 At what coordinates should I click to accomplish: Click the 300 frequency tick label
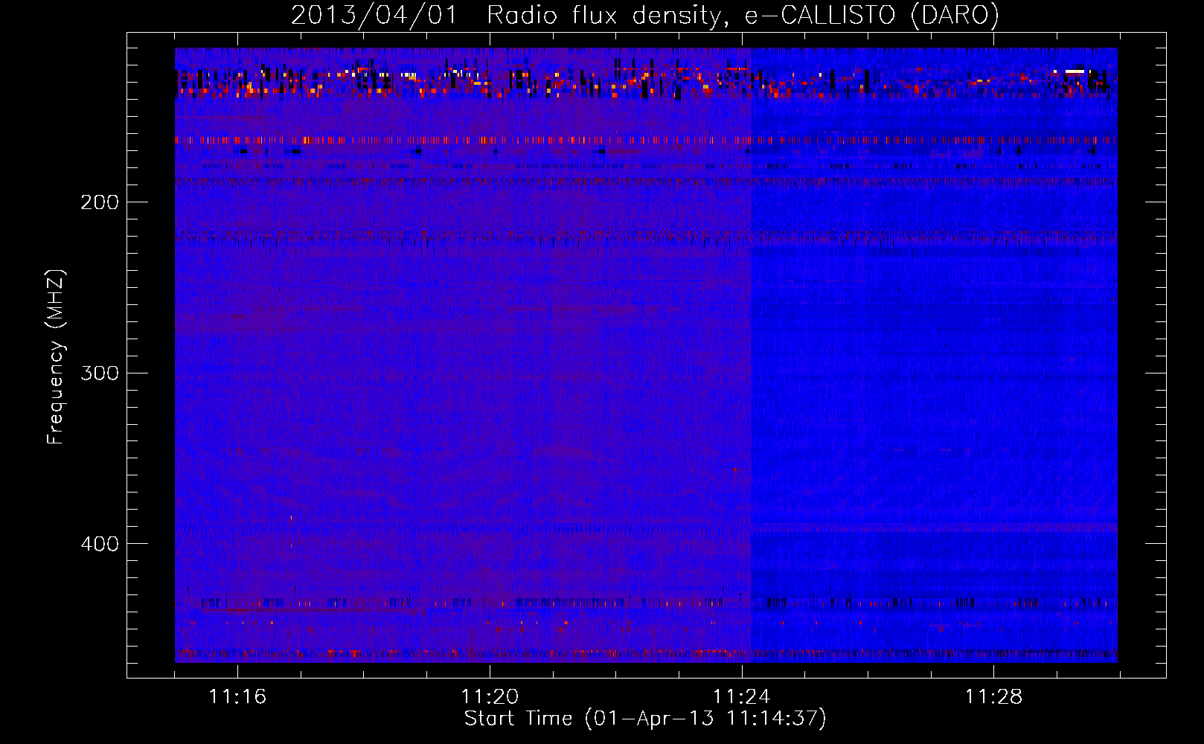point(100,373)
